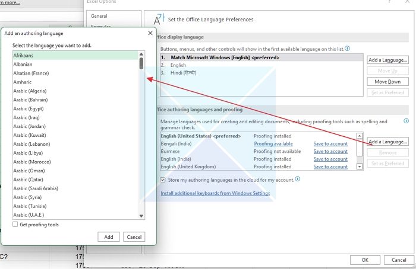The image size is (416, 269).
Task: Select English (United Kingdom) authoring language row
Action: (x=259, y=166)
